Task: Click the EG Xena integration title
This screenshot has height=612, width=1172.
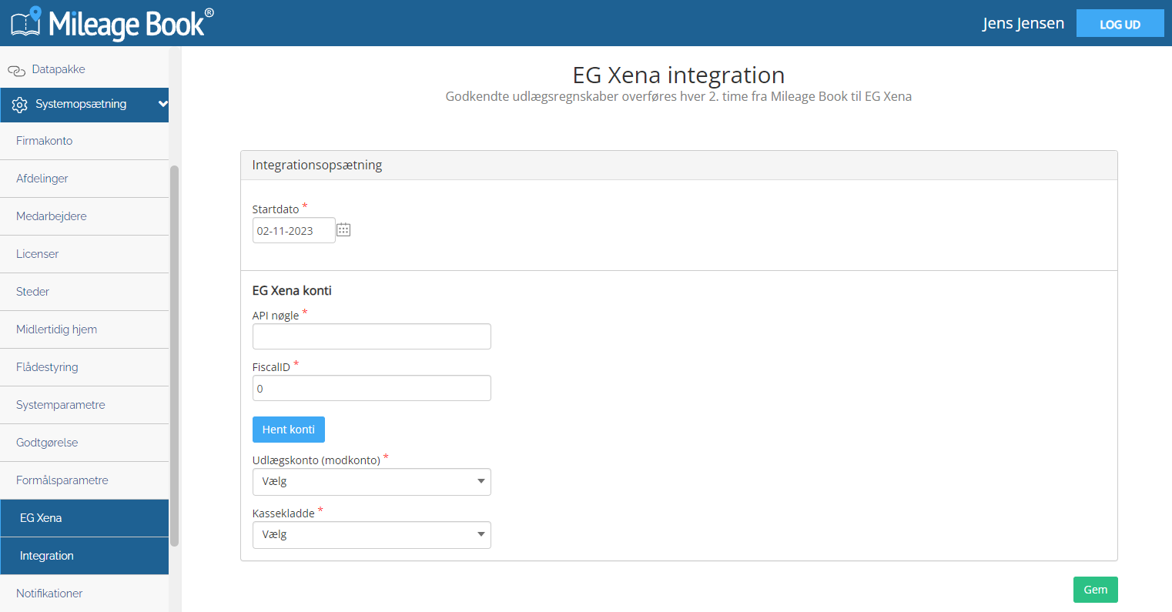Action: (678, 75)
